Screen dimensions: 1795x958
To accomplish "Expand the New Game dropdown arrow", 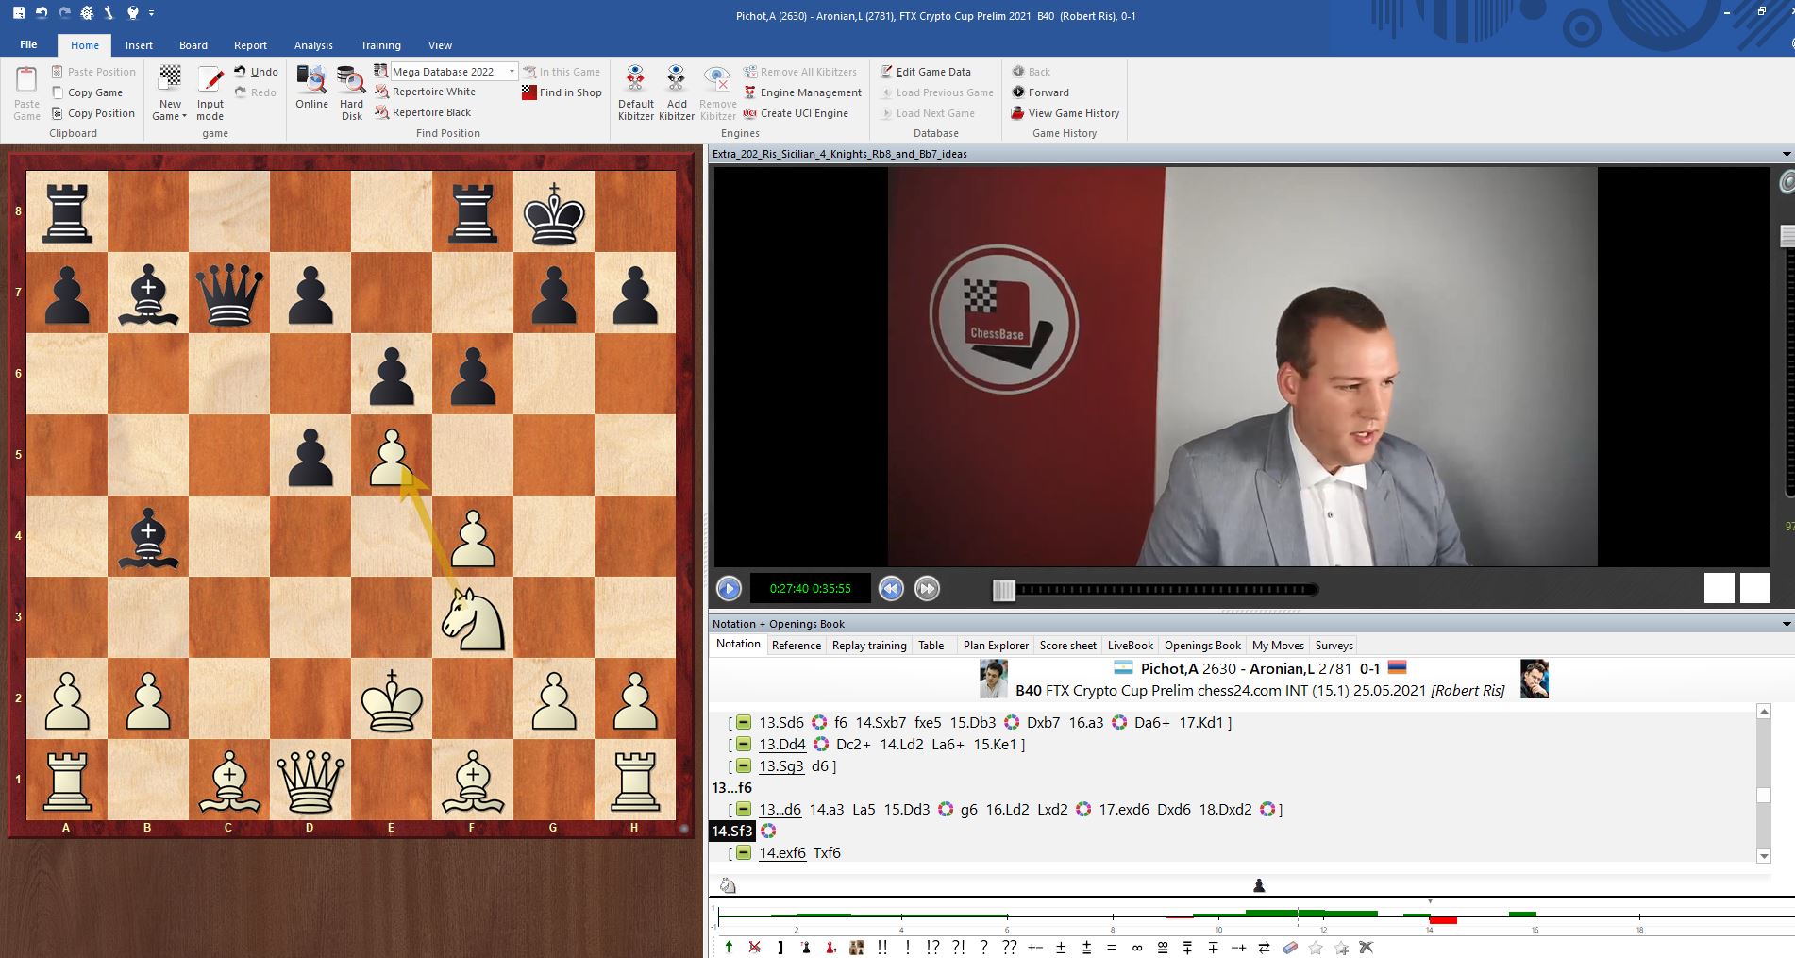I will click(x=184, y=117).
